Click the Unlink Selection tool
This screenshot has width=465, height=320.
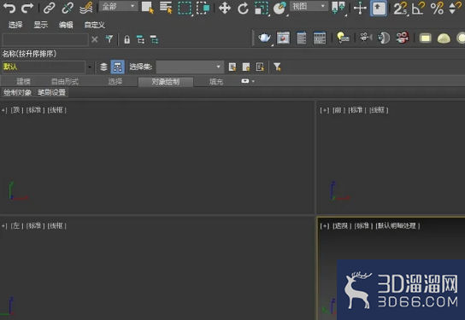point(68,8)
